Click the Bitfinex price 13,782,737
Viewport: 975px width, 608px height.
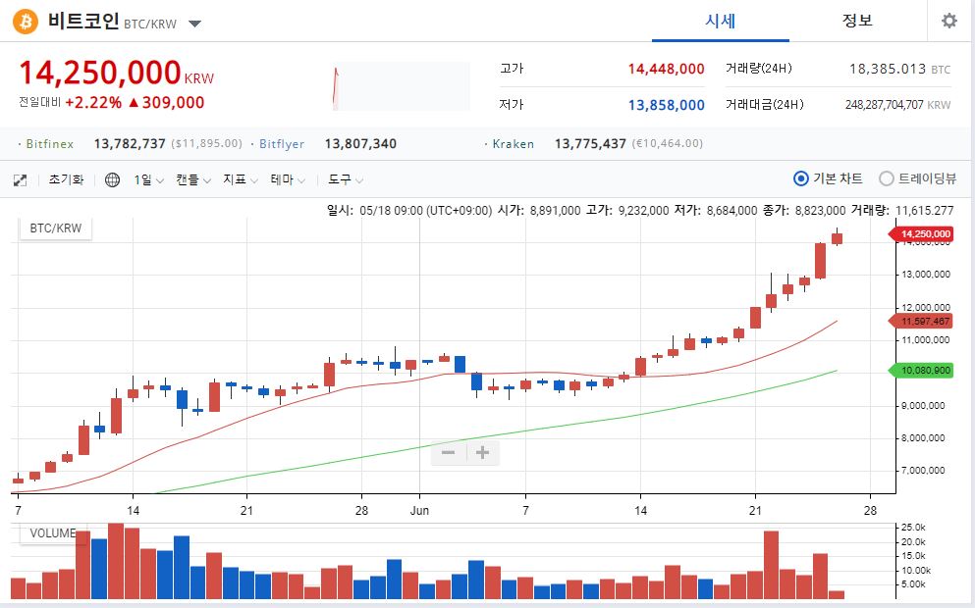(130, 144)
